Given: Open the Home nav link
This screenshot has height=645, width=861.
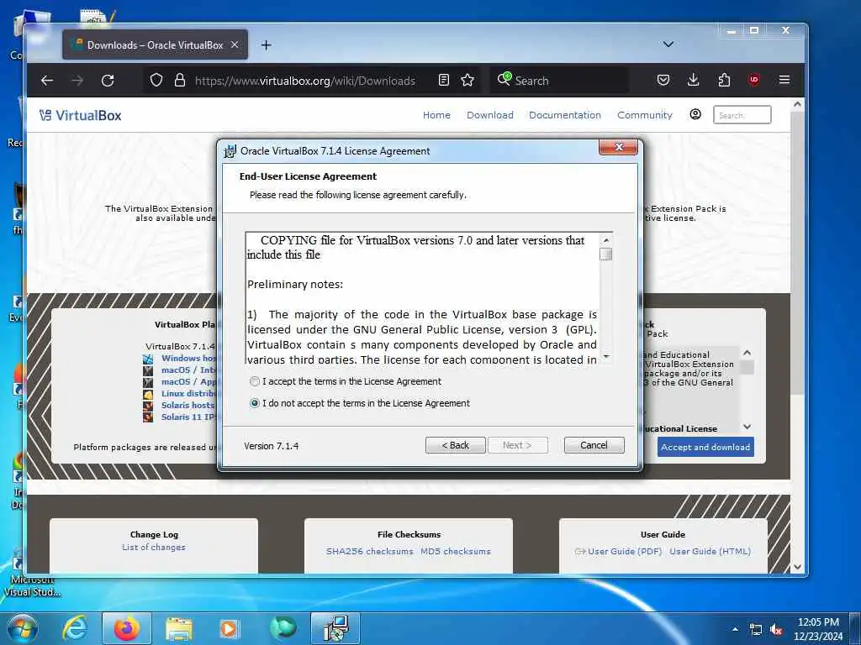Looking at the screenshot, I should [436, 115].
